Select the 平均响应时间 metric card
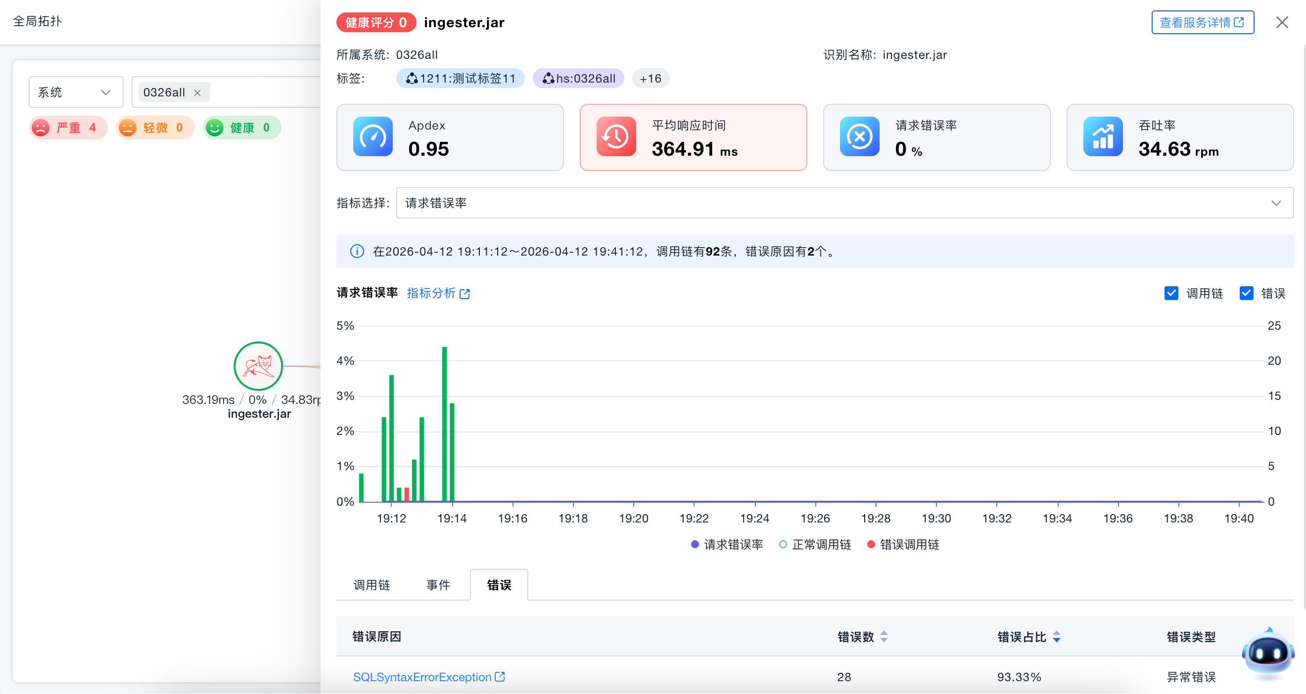 694,137
